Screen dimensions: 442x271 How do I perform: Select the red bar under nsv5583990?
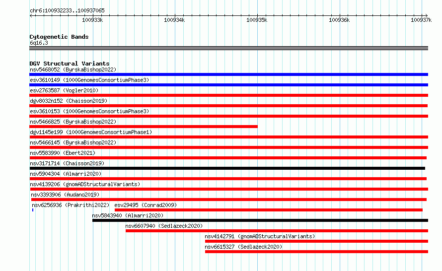point(228,158)
